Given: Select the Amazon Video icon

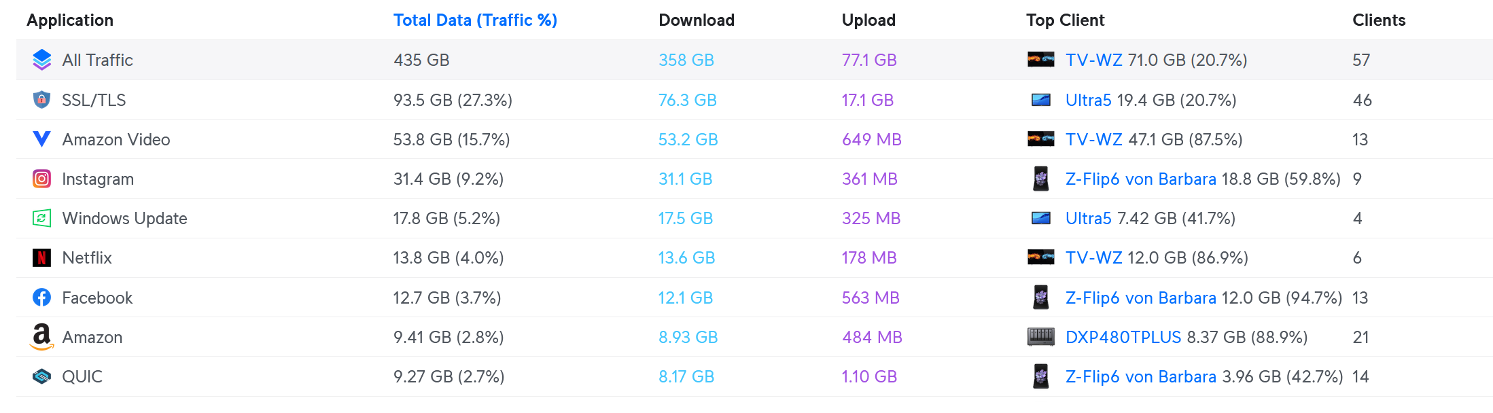Looking at the screenshot, I should (x=41, y=139).
